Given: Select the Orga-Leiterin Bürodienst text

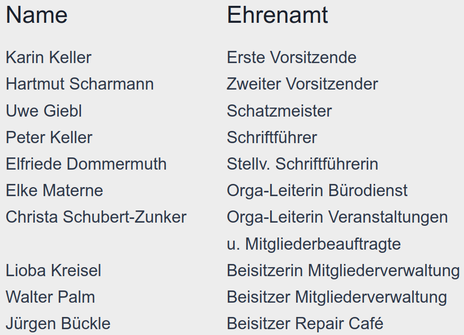Looking at the screenshot, I should [317, 190].
